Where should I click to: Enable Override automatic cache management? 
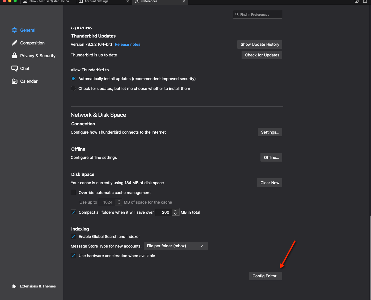pos(73,192)
